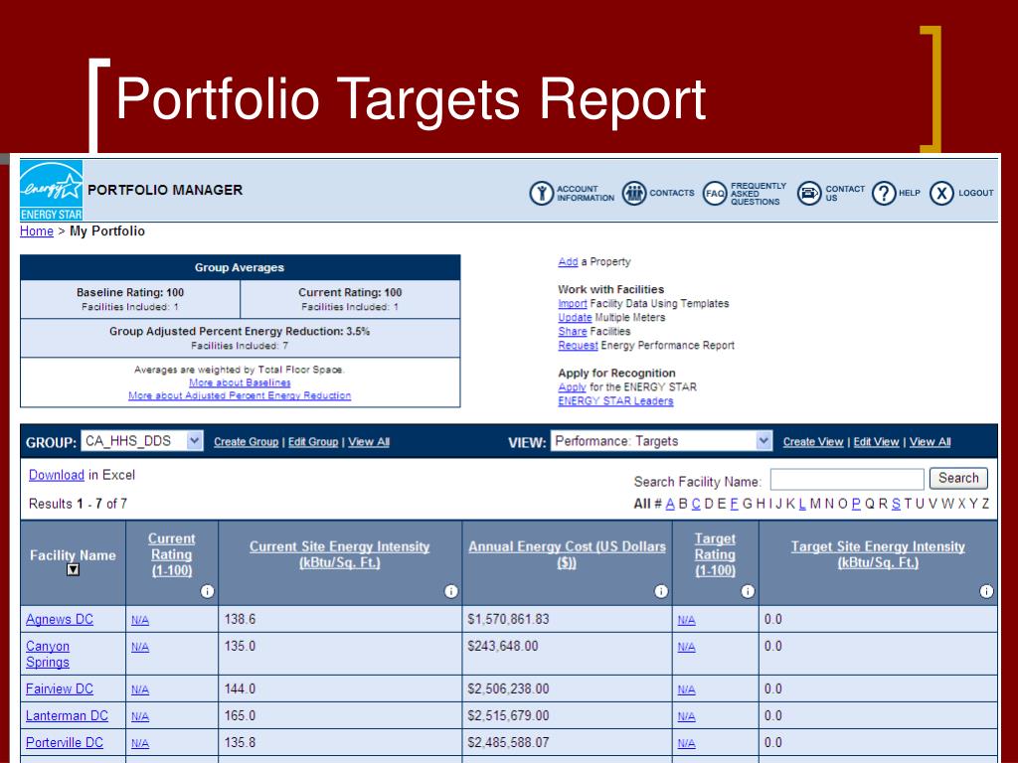Show info for Current Rating column
This screenshot has width=1018, height=763.
click(207, 591)
